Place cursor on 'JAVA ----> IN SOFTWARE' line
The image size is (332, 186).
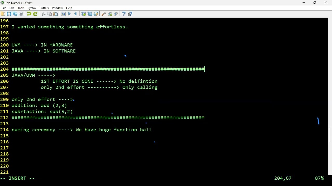(x=44, y=51)
